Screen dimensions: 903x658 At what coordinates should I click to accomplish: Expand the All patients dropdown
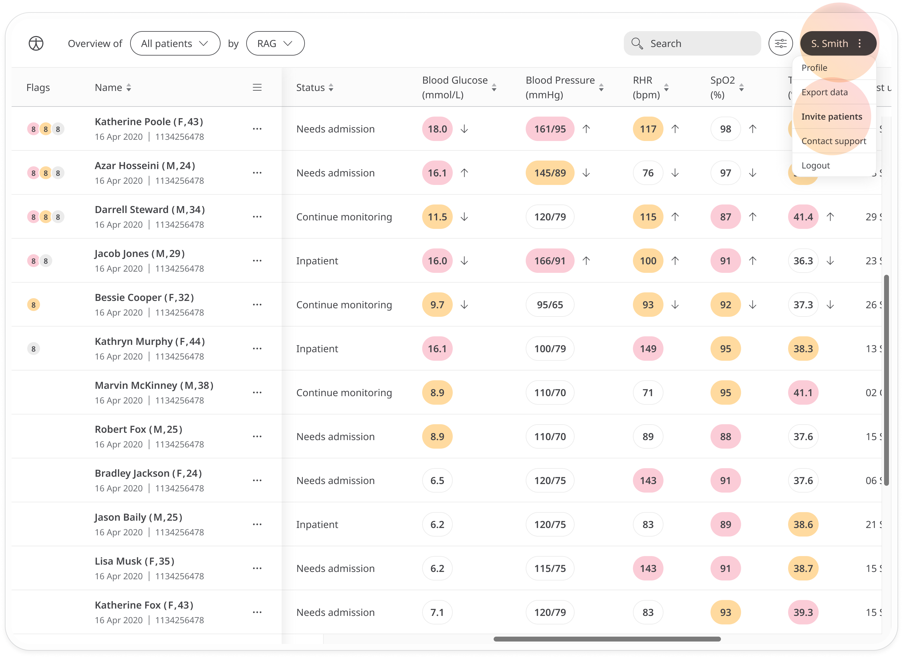pyautogui.click(x=175, y=43)
